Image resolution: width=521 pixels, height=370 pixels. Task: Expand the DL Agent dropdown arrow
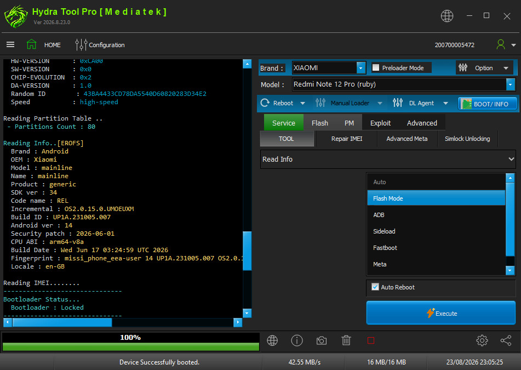click(x=445, y=103)
